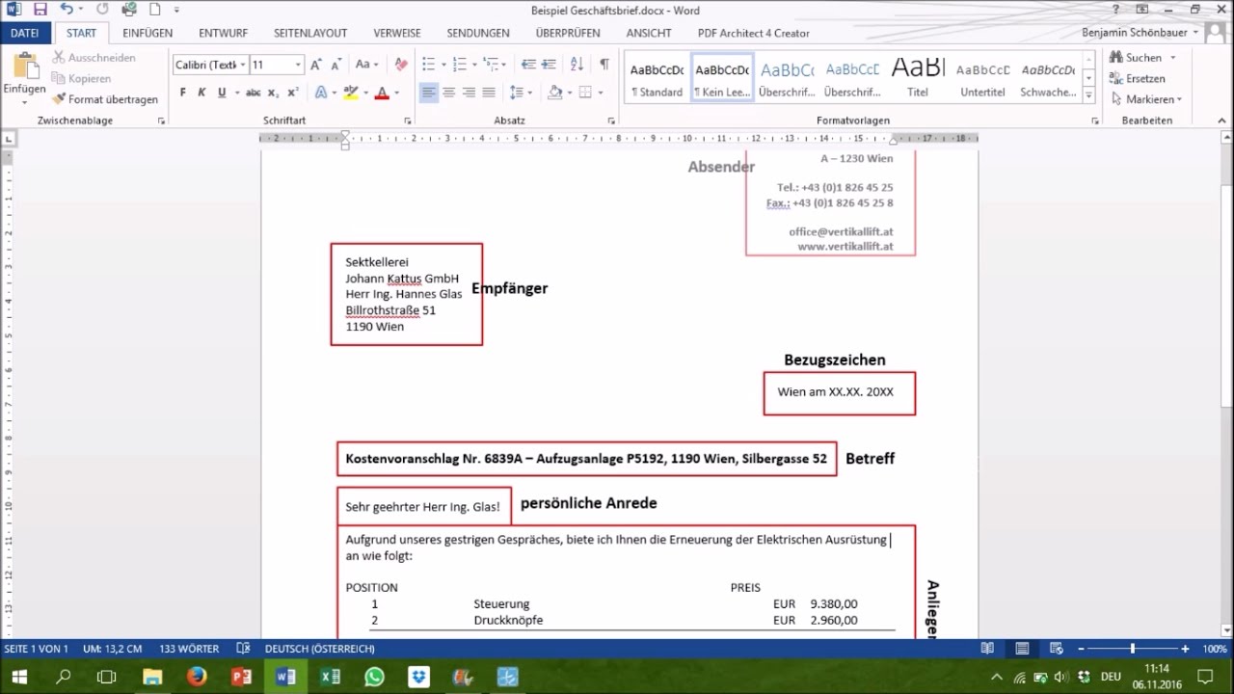Screen dimensions: 1234x694
Task: Click the center text alignment icon
Action: 449,93
